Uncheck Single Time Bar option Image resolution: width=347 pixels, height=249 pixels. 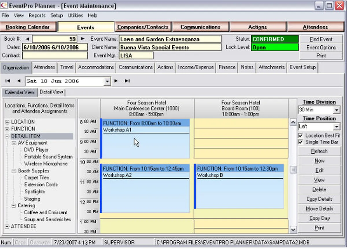(301, 142)
